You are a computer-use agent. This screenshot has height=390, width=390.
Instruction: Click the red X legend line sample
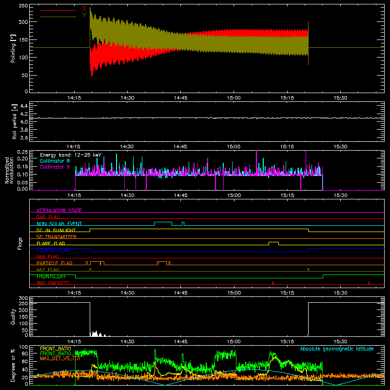pyautogui.click(x=58, y=10)
